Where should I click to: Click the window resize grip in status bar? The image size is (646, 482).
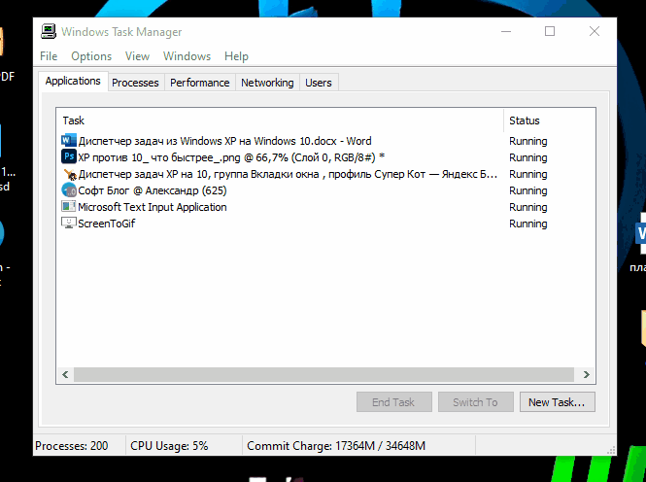[x=611, y=450]
